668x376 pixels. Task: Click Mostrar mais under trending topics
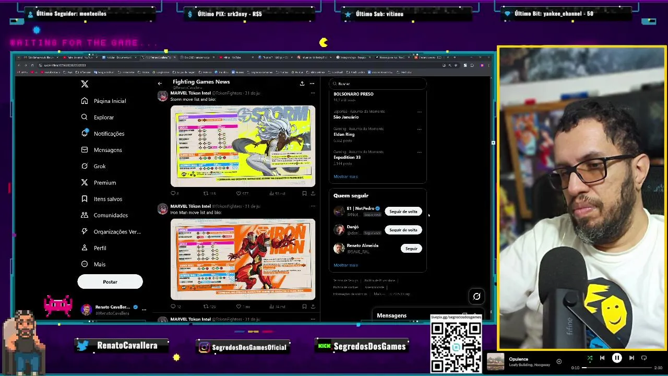[x=345, y=177]
